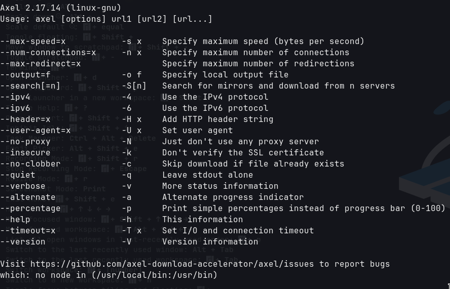The height and width of the screenshot is (289, 450).
Task: Click the --max-speed=x option text
Action: click(x=33, y=42)
